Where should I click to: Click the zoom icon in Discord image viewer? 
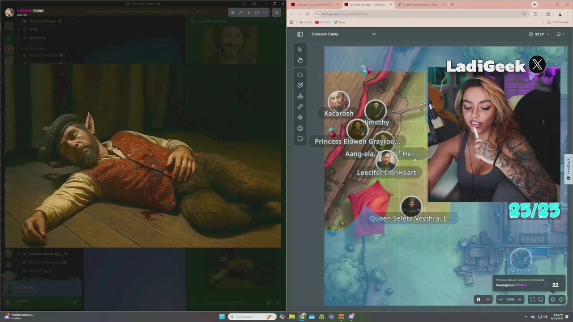[x=232, y=13]
